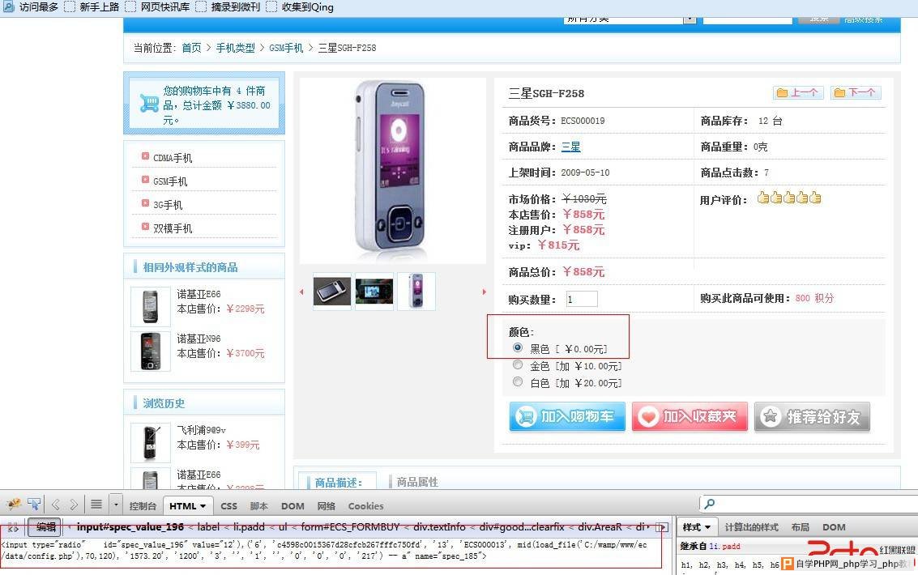Click the red bullet beside CDMA手机
918x575 pixels.
145,156
